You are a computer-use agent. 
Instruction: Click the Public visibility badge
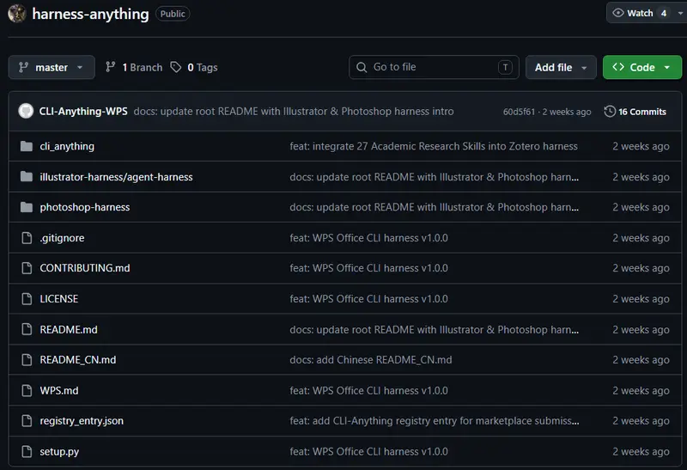click(x=173, y=14)
